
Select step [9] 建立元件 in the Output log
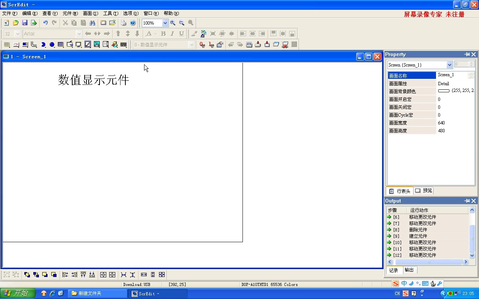coord(427,236)
